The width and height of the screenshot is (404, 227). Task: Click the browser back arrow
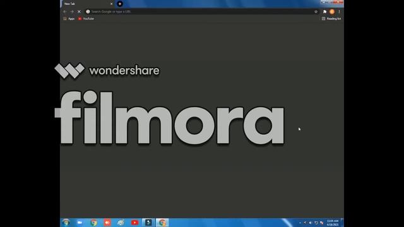[x=65, y=11]
